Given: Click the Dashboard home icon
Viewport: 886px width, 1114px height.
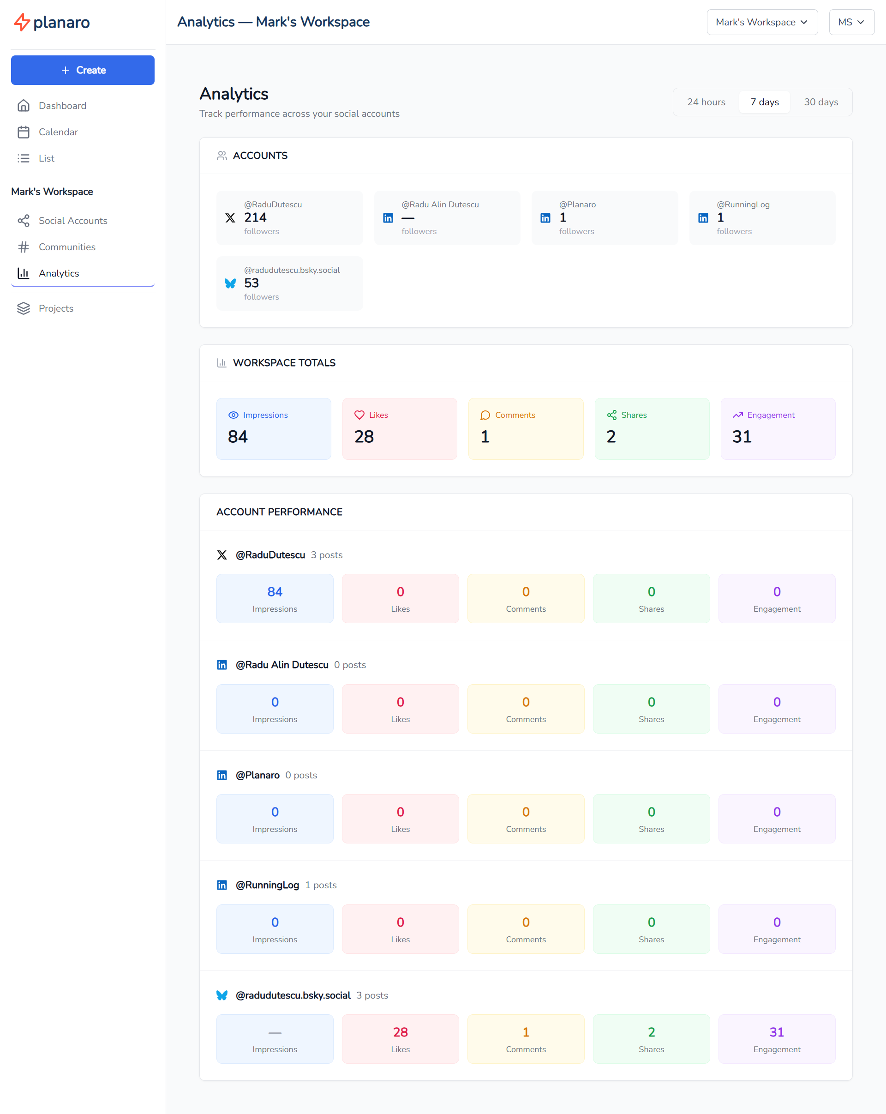Looking at the screenshot, I should pyautogui.click(x=23, y=105).
